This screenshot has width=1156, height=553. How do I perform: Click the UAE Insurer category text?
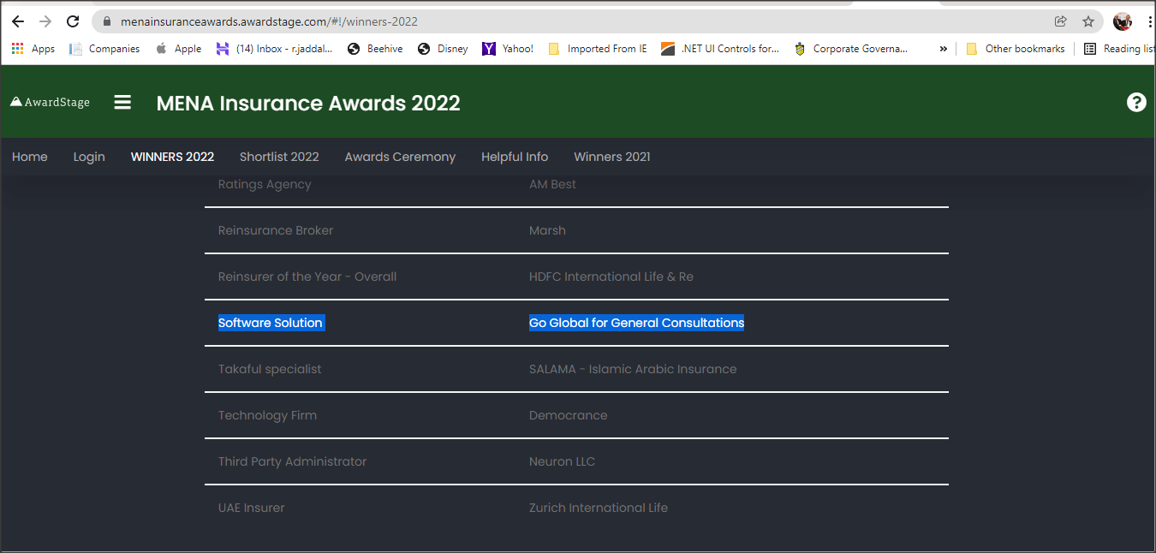point(252,508)
